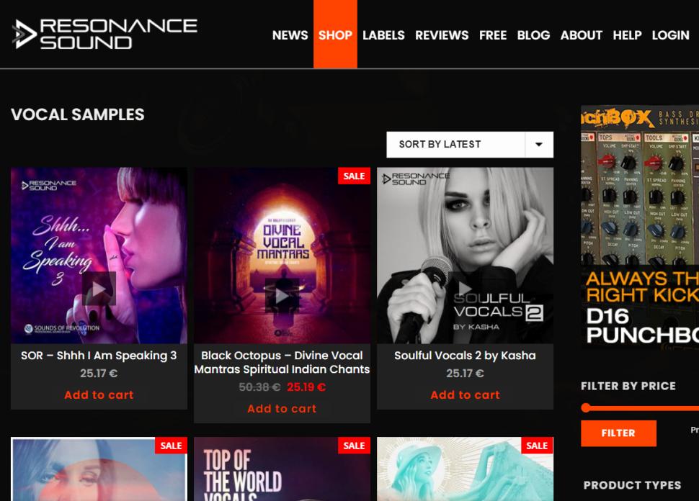Click SALE badge on Top of the World Vocals
Viewport: 699px width, 501px height.
point(355,446)
